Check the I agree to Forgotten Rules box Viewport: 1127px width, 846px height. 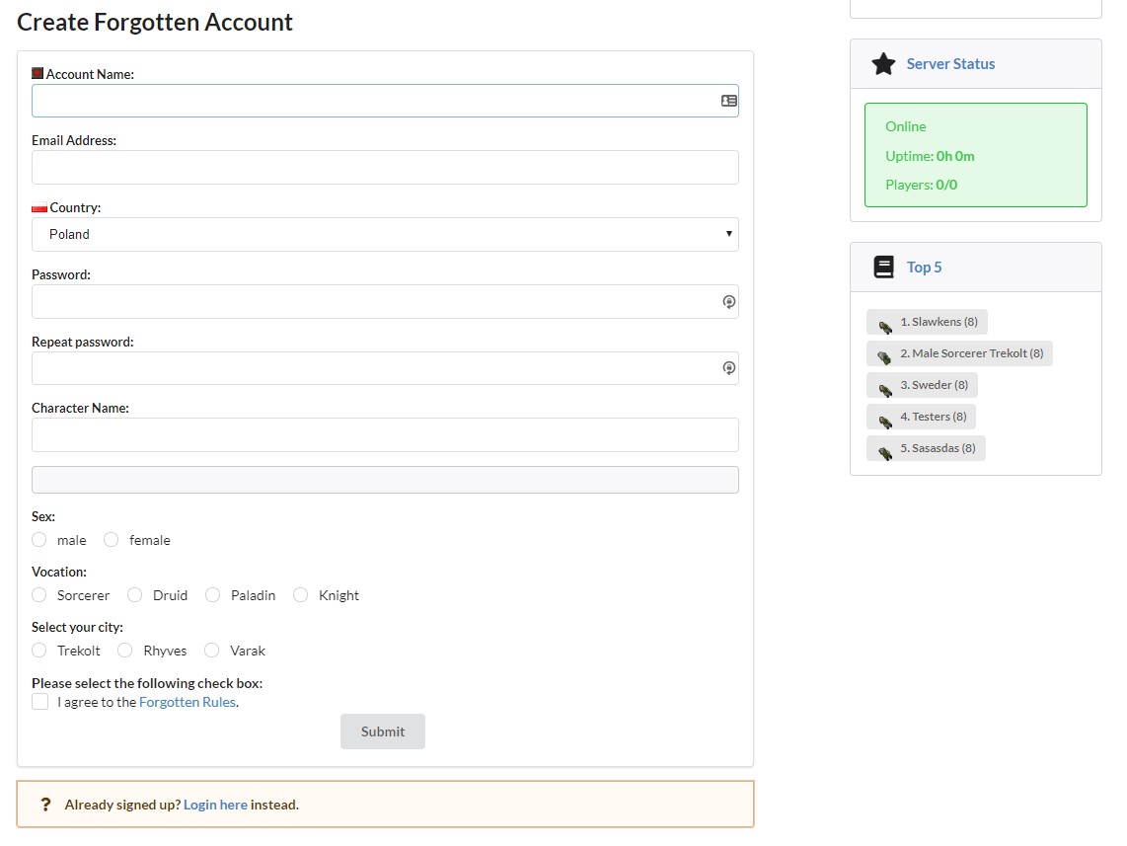point(39,701)
